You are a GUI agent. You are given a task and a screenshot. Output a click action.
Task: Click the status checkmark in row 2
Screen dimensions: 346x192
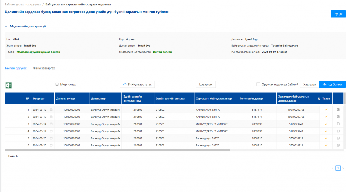(326, 117)
